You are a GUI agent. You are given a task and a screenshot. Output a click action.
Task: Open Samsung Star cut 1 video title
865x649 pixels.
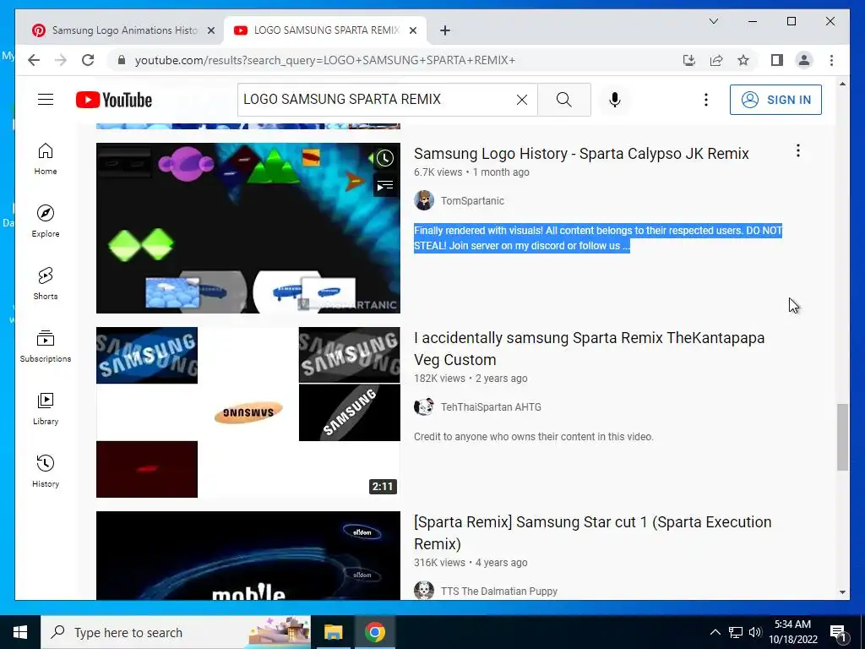coord(592,533)
